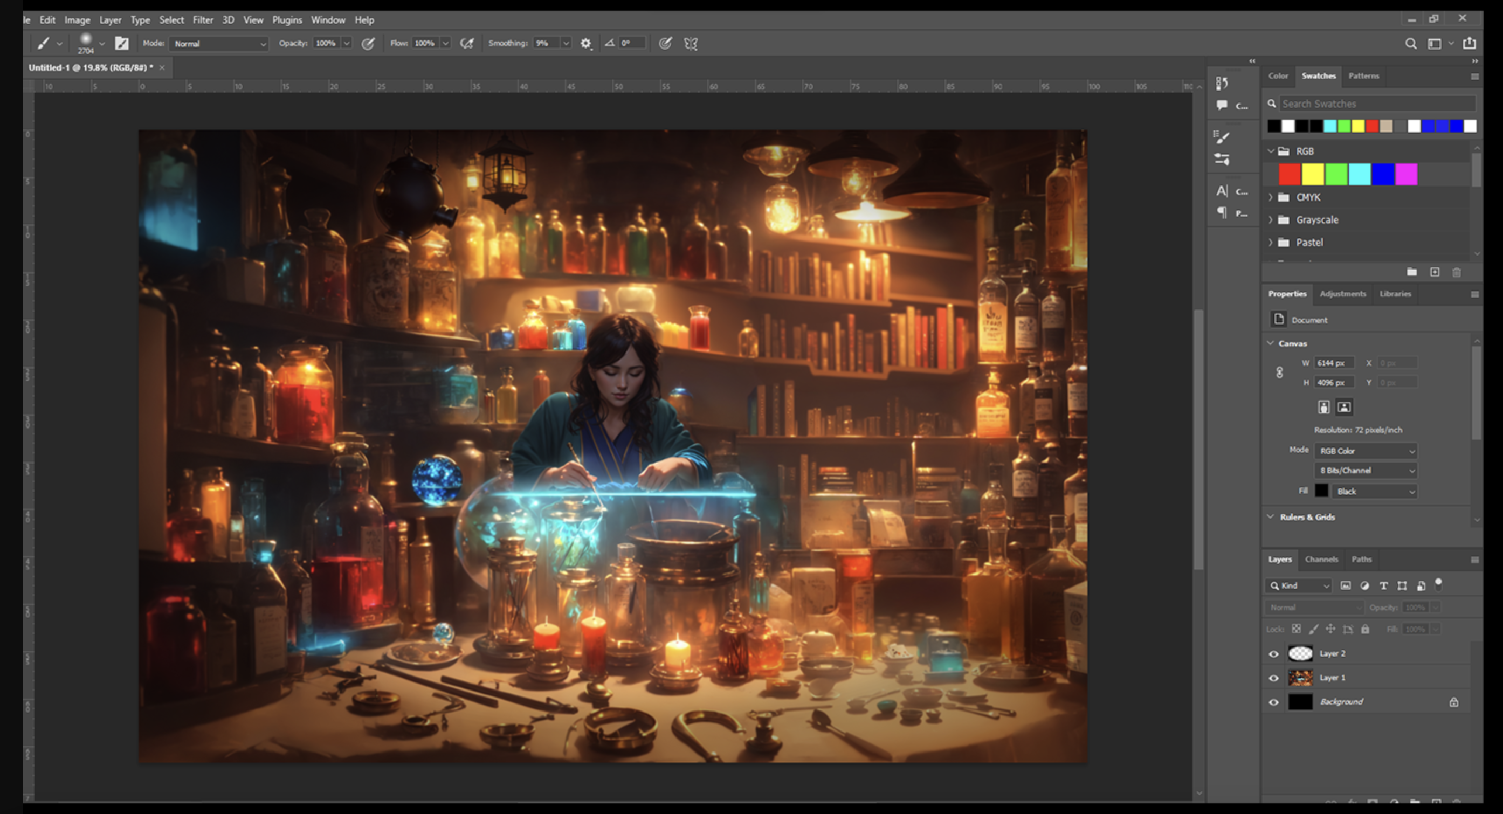Hide Layer 2 with eye icon

click(x=1274, y=654)
